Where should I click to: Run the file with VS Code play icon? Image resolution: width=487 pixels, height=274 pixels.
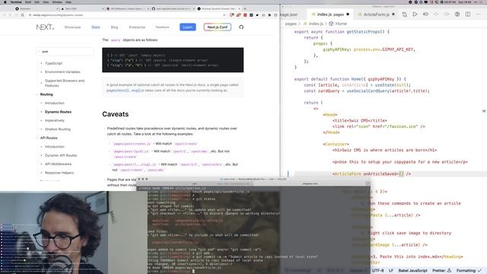(415, 14)
